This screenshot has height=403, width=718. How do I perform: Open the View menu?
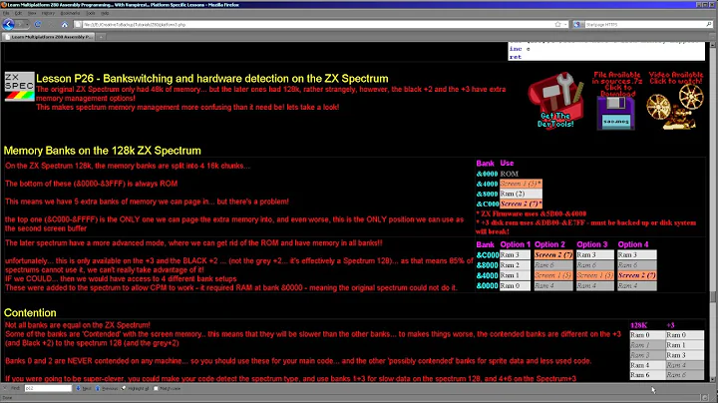[32, 13]
